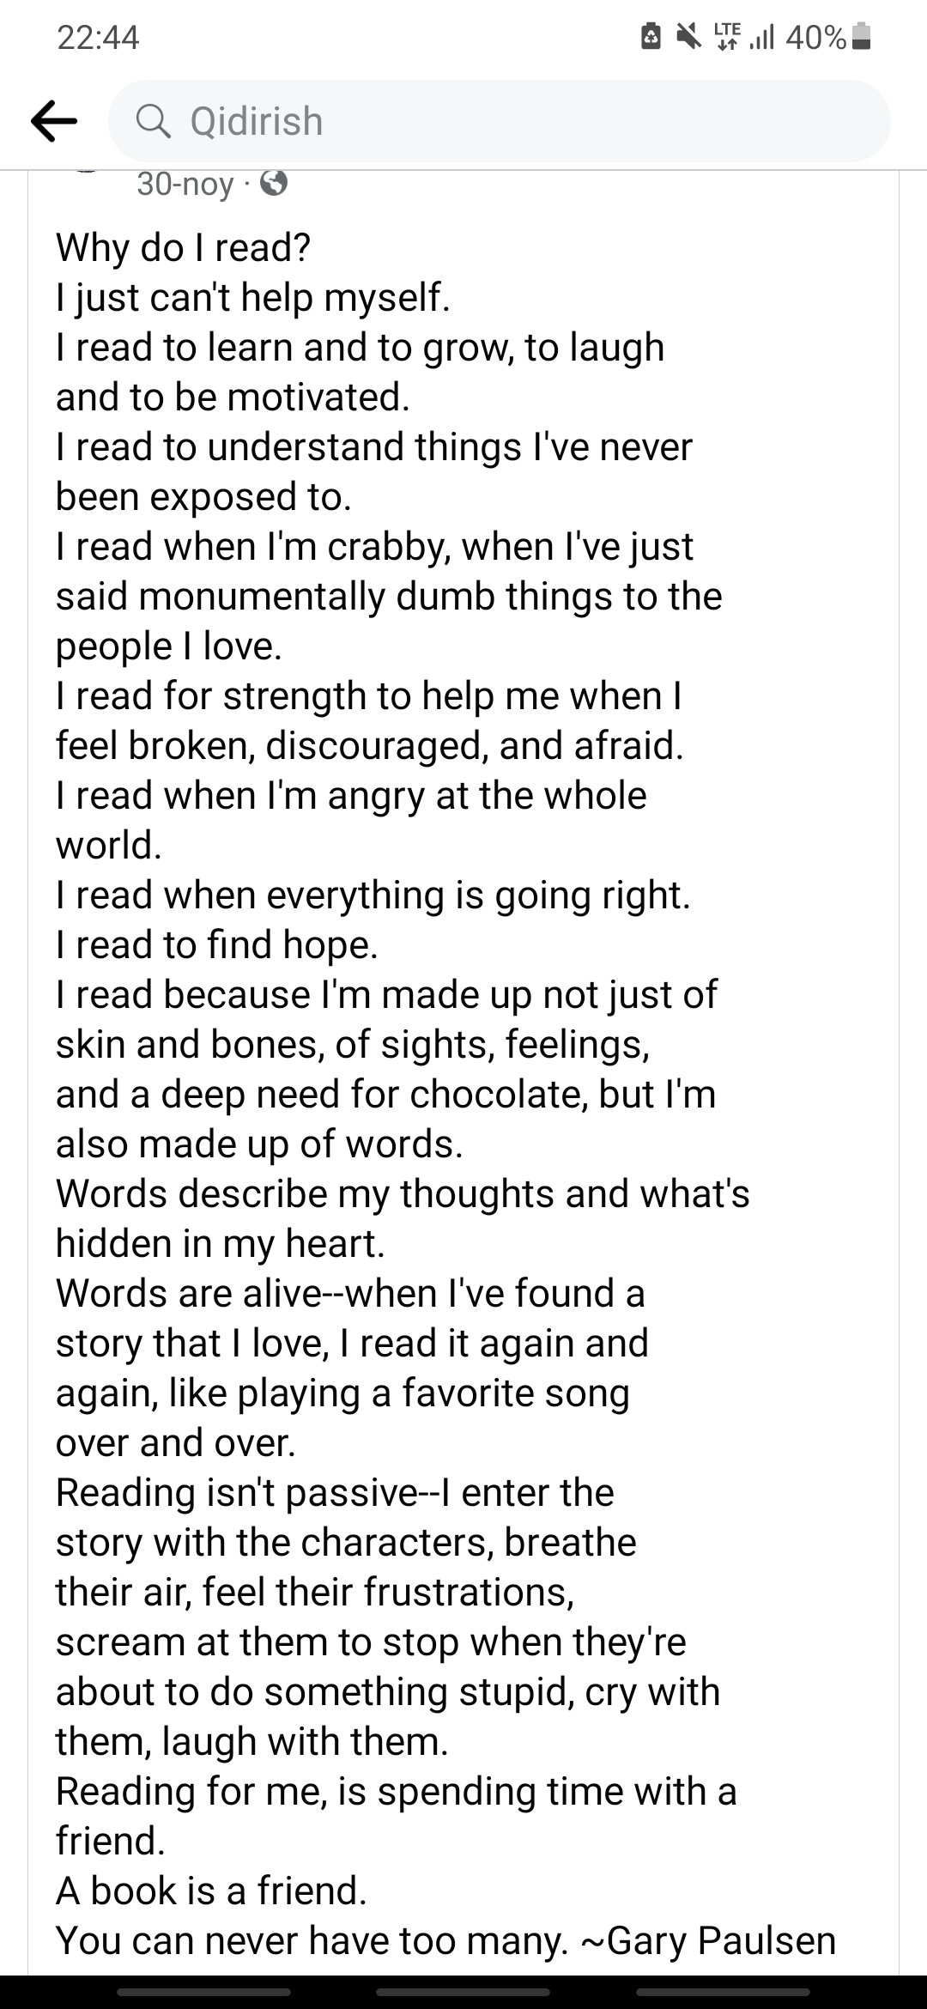This screenshot has height=2009, width=927.
Task: Tap the 22:44 clock in status bar
Action: 98,37
